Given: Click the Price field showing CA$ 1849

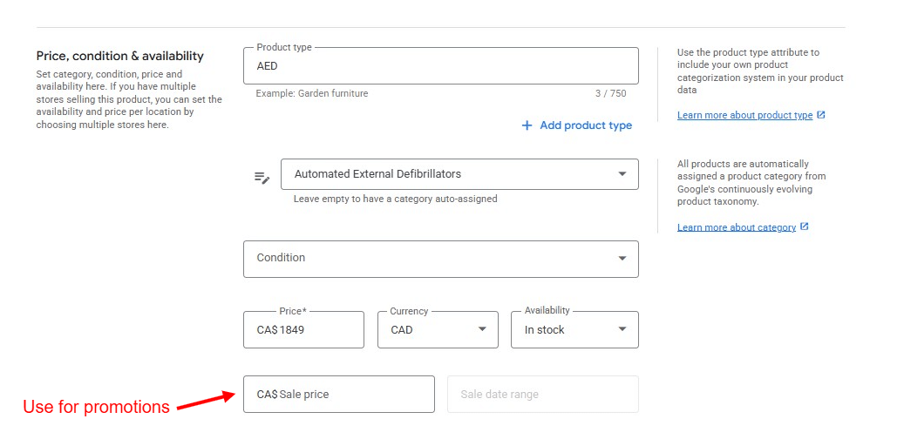Looking at the screenshot, I should pos(303,329).
